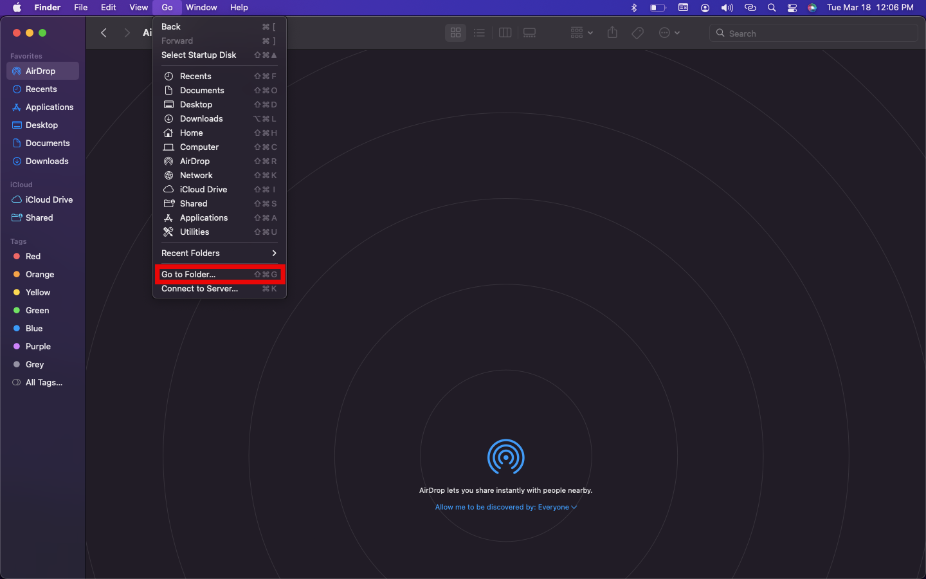The width and height of the screenshot is (926, 579).
Task: Choose iCloud Drive from the Go menu
Action: [x=219, y=189]
